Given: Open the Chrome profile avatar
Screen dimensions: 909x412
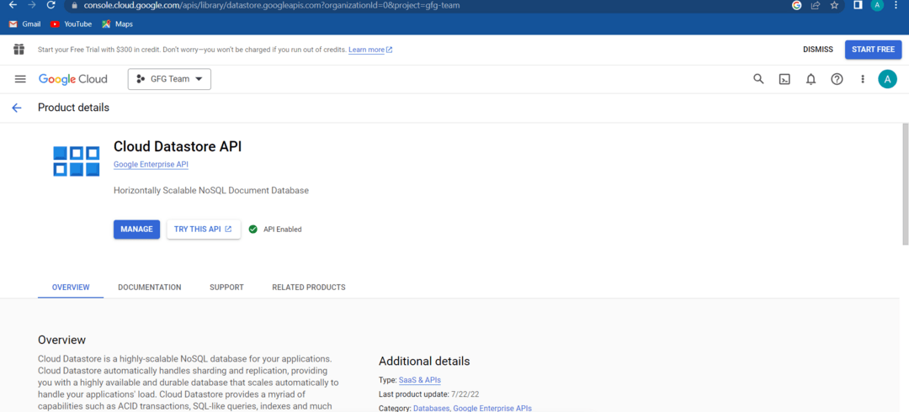Looking at the screenshot, I should (x=876, y=5).
